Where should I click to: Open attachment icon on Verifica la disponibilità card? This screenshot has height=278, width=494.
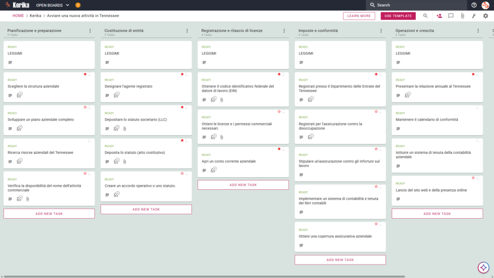tap(27, 199)
